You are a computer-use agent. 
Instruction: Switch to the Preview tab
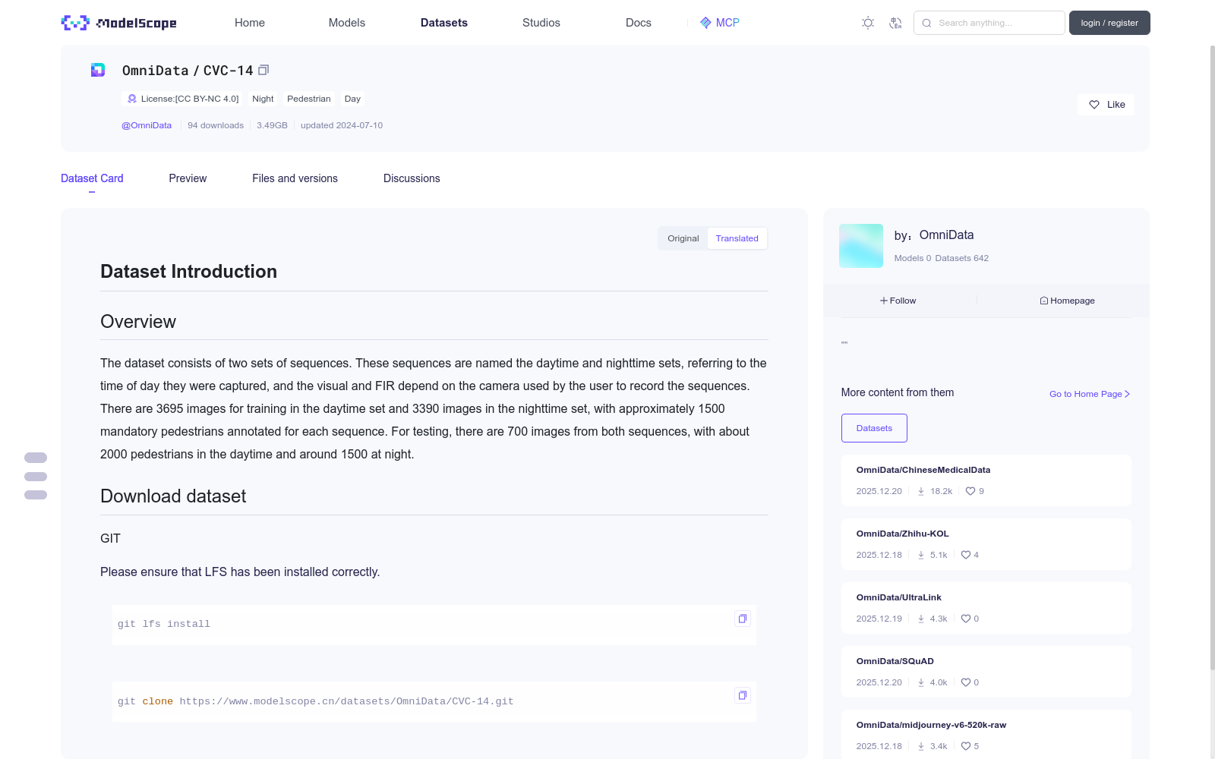[x=188, y=178]
